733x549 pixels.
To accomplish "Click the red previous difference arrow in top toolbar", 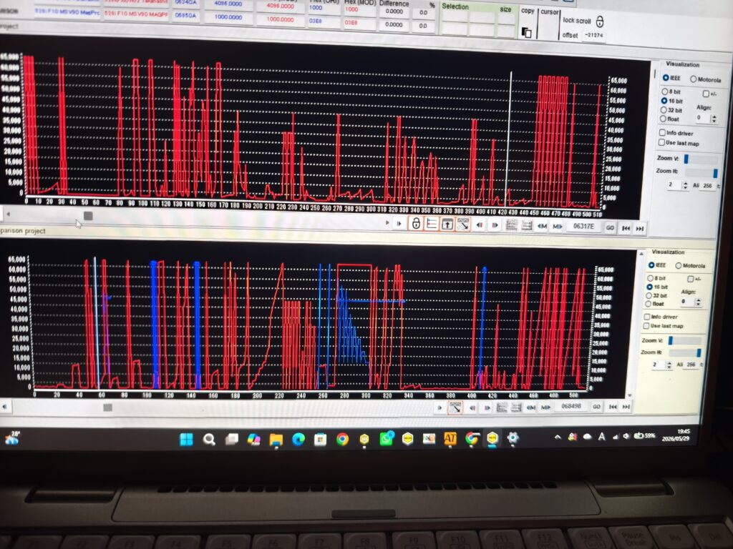I will (x=479, y=225).
